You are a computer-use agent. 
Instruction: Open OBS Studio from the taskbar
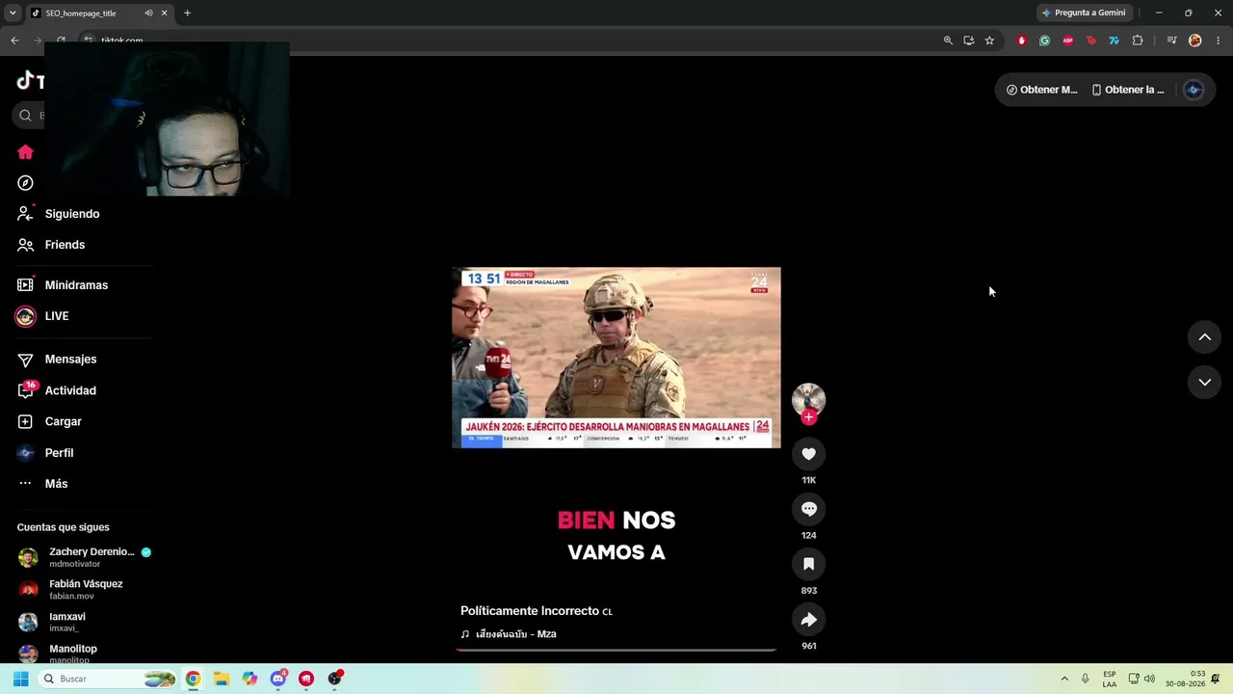tap(334, 679)
